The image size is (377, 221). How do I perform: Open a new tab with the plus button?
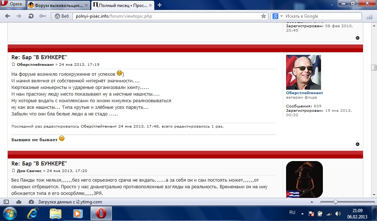click(x=159, y=5)
